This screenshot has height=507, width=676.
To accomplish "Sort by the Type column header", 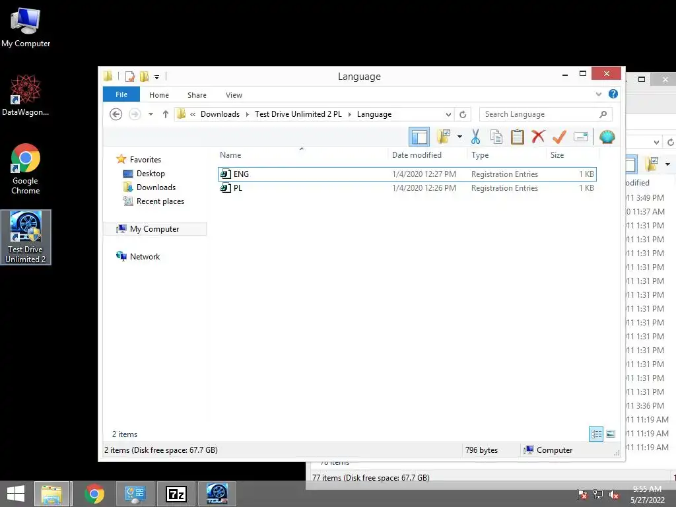I will [506, 154].
